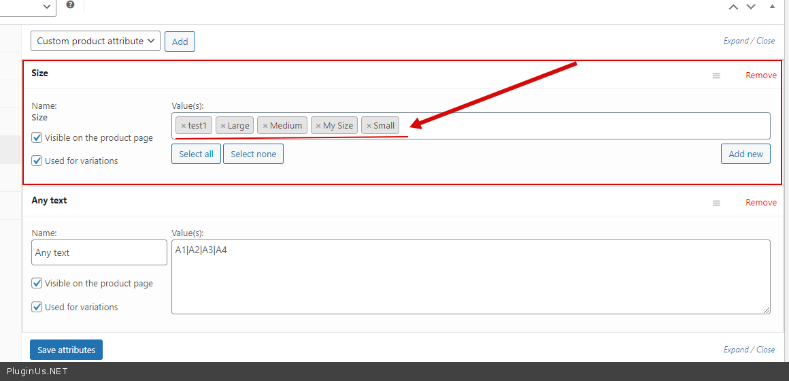Click the drag handle icon for Size attribute

coord(716,76)
